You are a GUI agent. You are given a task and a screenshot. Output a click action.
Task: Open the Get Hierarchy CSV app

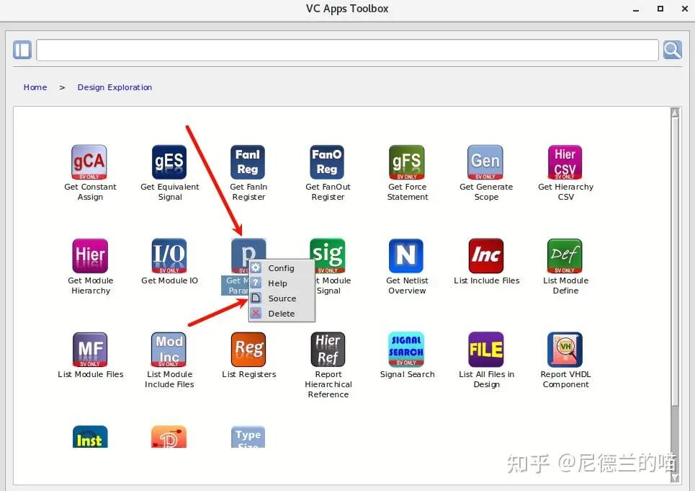click(565, 162)
